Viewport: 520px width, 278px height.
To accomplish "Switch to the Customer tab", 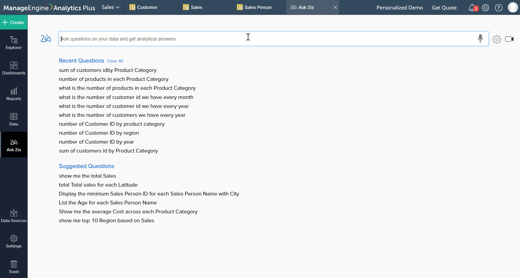I will coord(147,7).
